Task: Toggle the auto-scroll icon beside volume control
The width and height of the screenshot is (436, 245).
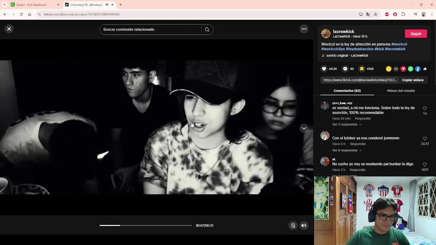Action: click(293, 225)
